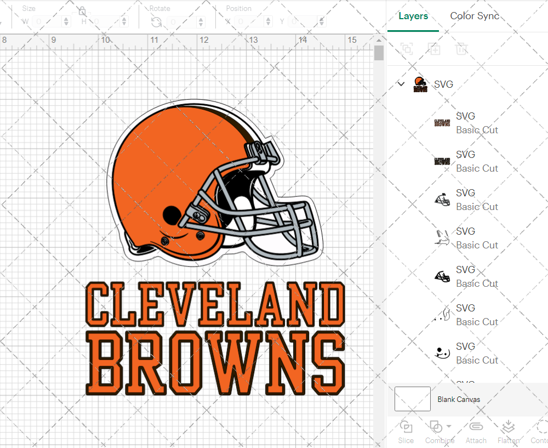Select the BROWNS text on canvas
The width and height of the screenshot is (548, 448).
click(215, 363)
